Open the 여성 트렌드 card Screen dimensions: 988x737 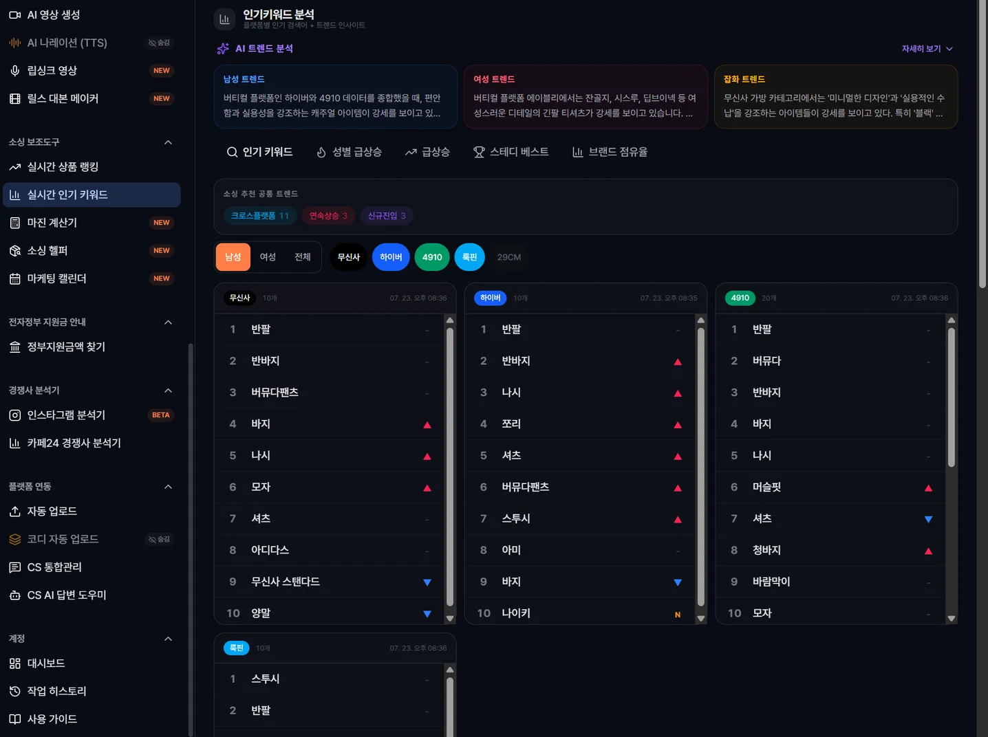coord(586,97)
